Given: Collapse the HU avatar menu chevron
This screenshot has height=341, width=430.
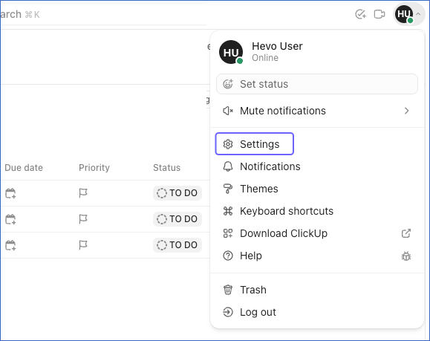Looking at the screenshot, I should pyautogui.click(x=418, y=13).
